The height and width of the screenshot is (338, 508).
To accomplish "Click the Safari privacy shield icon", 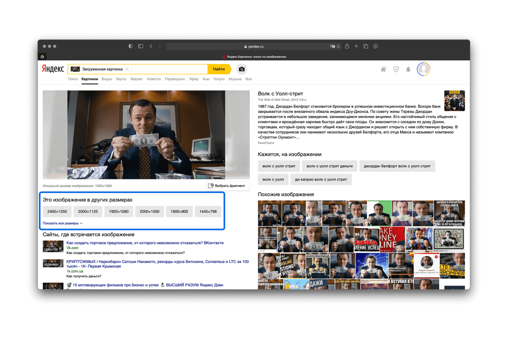I will click(x=130, y=46).
